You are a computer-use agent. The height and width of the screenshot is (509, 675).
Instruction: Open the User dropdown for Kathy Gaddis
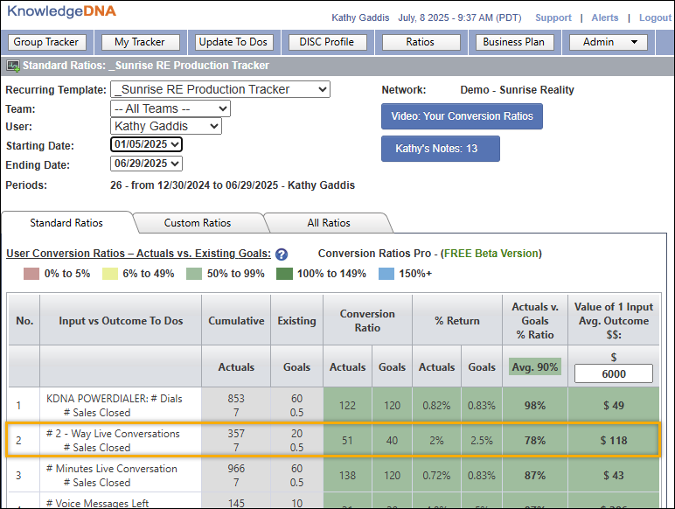[166, 127]
